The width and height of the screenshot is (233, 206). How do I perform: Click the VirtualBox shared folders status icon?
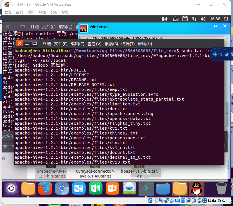177,201
